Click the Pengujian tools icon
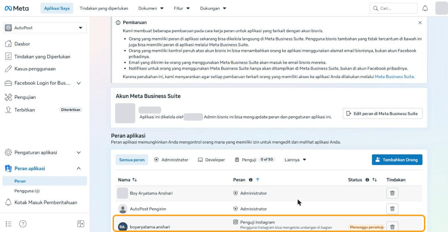 (8, 97)
